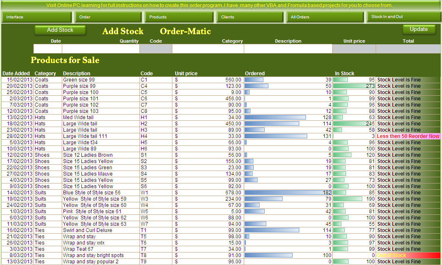Viewport: 442px width, 265px height.
Task: Select the red Out of Stock status cell
Action: (x=408, y=255)
